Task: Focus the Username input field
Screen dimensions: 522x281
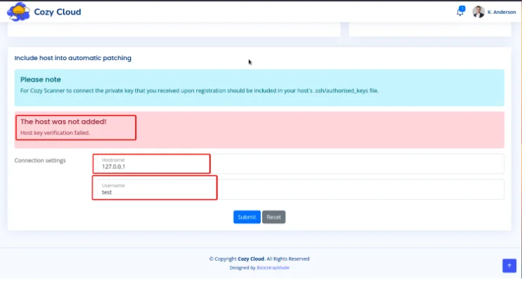Action: click(298, 189)
